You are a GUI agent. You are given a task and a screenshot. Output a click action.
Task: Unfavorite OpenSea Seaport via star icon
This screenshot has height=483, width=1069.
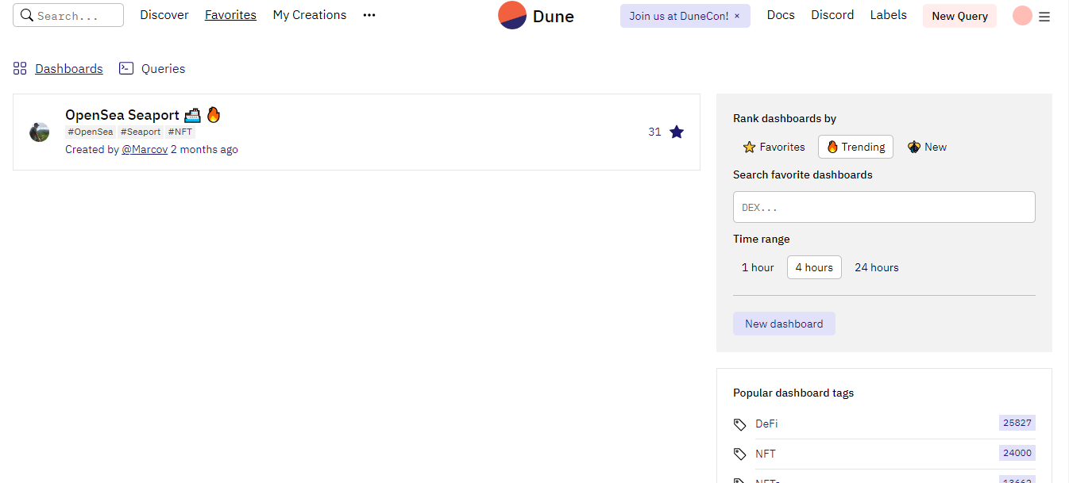click(x=677, y=132)
